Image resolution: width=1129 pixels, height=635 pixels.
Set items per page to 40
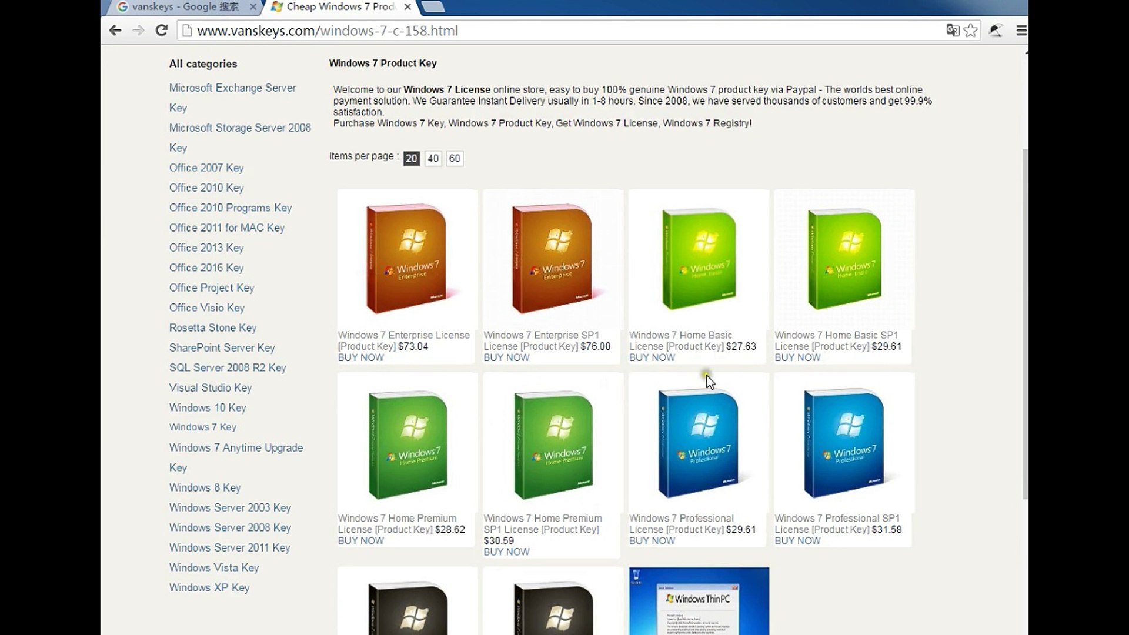click(x=433, y=158)
